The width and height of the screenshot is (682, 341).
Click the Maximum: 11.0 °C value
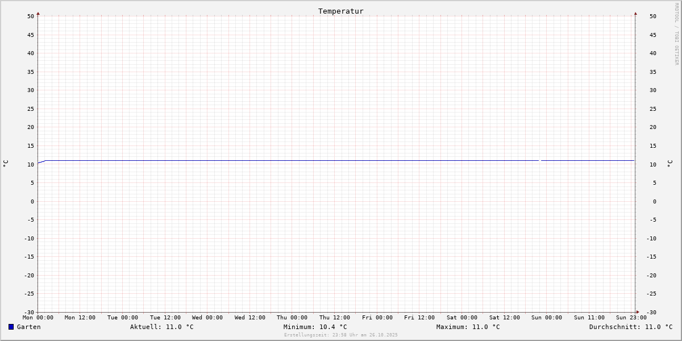468,327
